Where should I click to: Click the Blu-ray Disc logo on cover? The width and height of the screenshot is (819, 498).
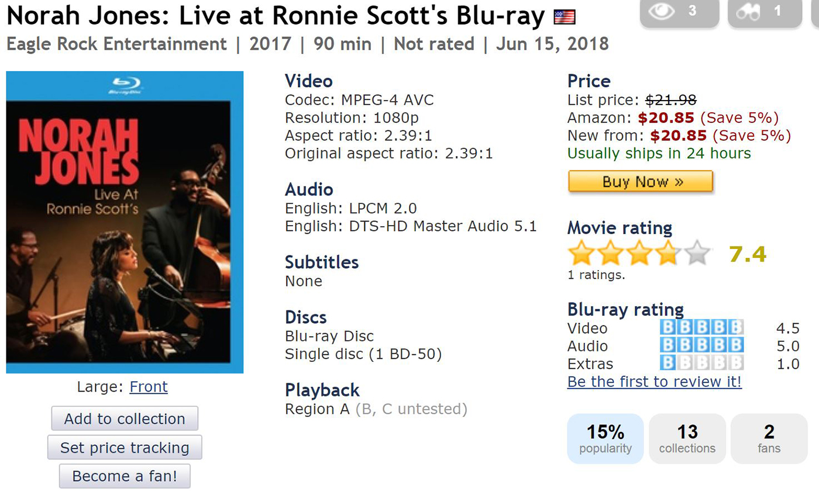[x=125, y=87]
